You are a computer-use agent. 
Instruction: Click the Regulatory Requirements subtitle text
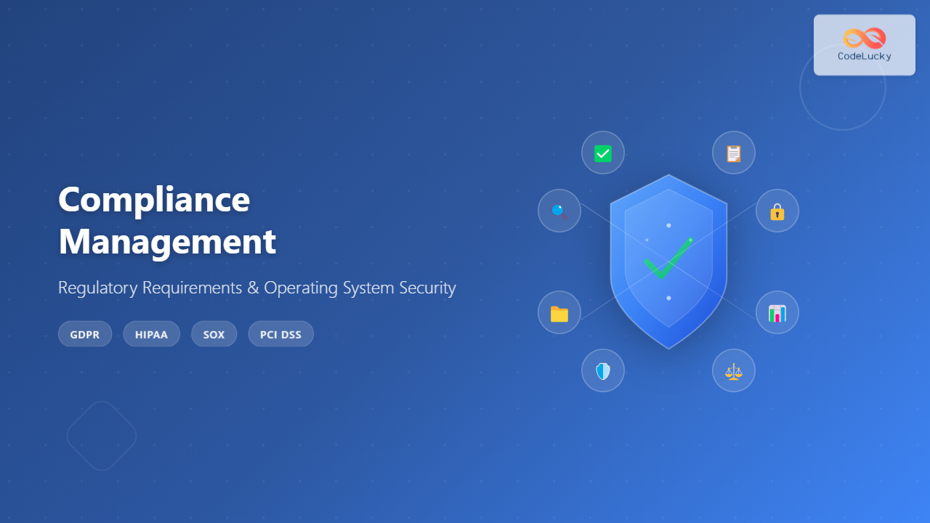coord(256,288)
